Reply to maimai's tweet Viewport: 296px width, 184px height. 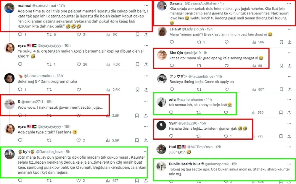tap(20, 35)
